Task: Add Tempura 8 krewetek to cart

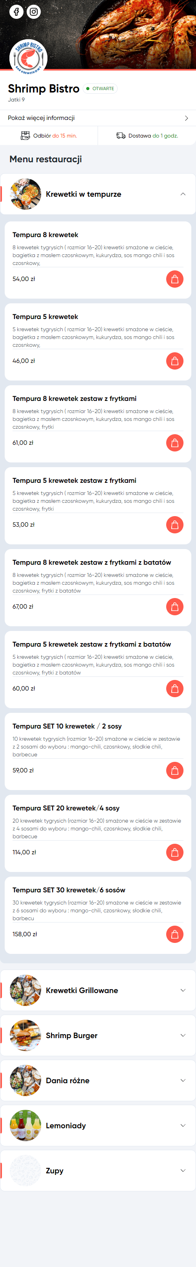Action: (174, 279)
